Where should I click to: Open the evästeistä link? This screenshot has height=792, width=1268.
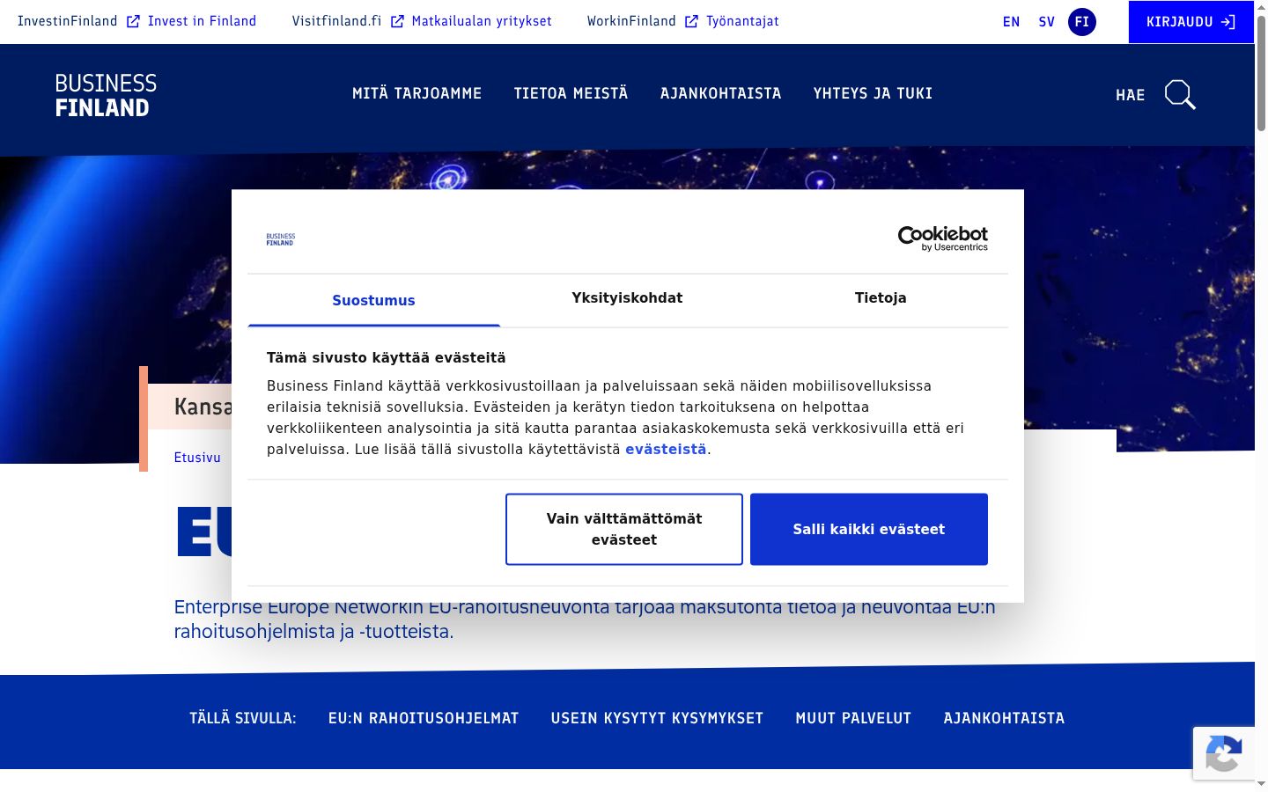click(666, 450)
